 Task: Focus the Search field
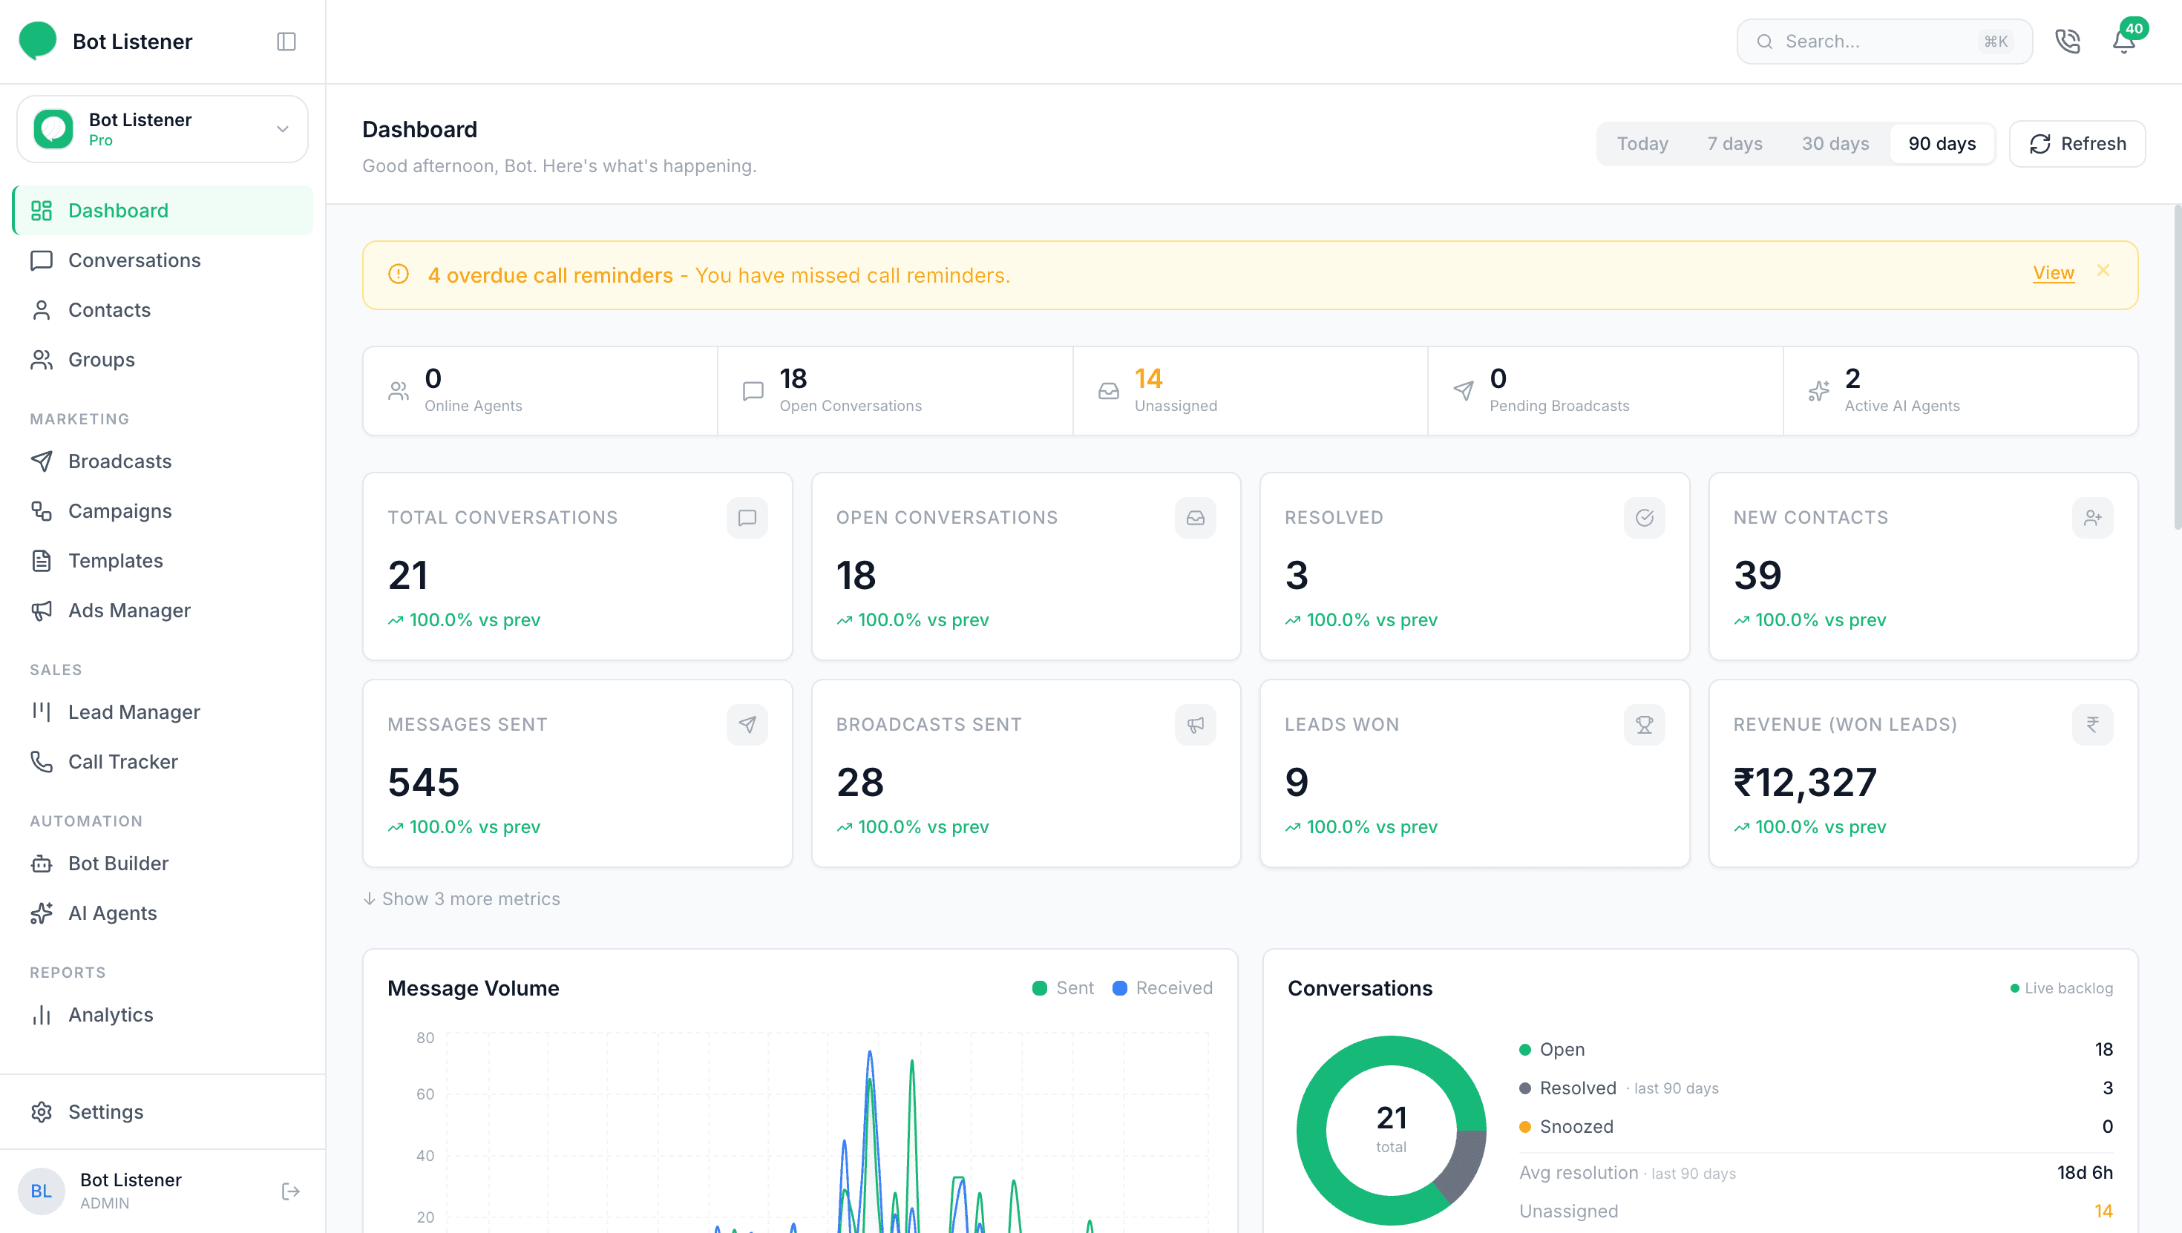1884,42
